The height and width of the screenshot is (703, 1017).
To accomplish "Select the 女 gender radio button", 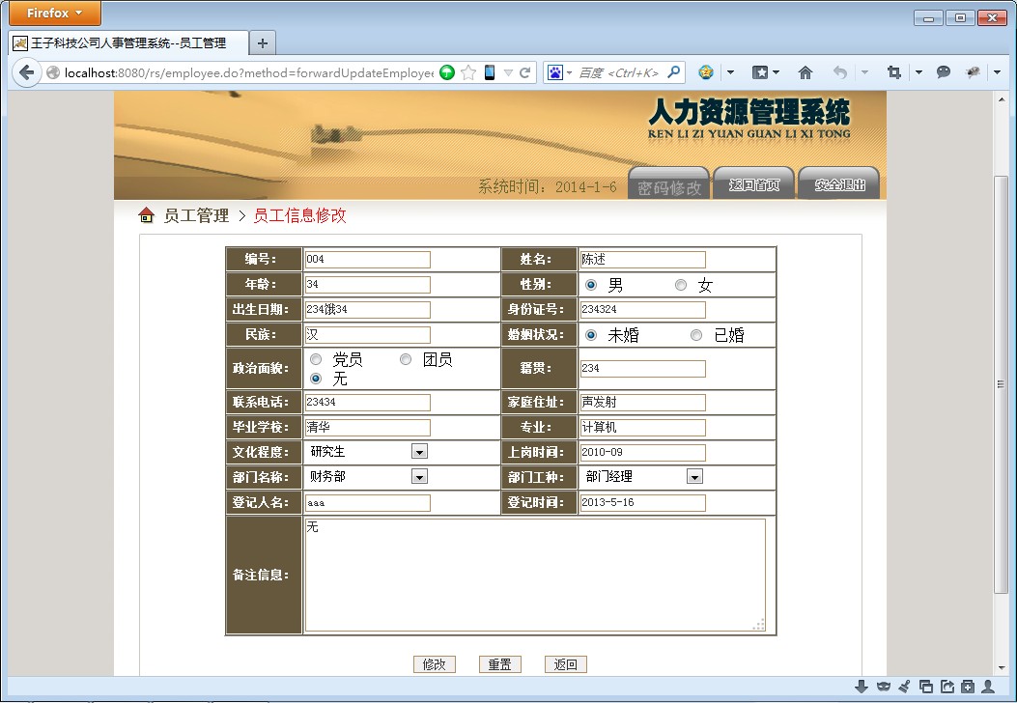I will (x=680, y=285).
